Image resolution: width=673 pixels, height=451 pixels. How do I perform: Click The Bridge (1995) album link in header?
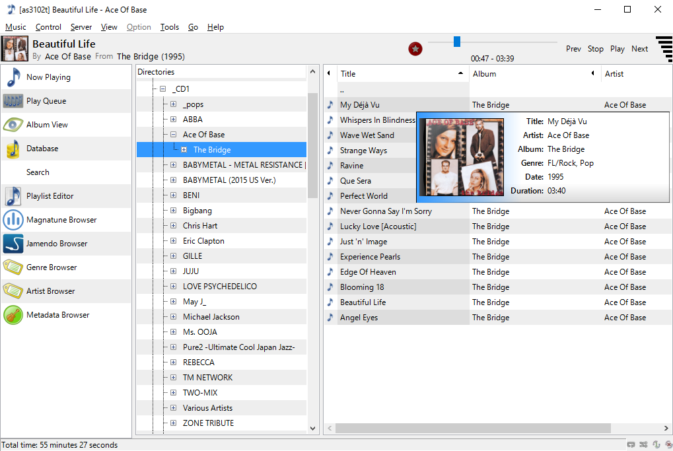(151, 57)
